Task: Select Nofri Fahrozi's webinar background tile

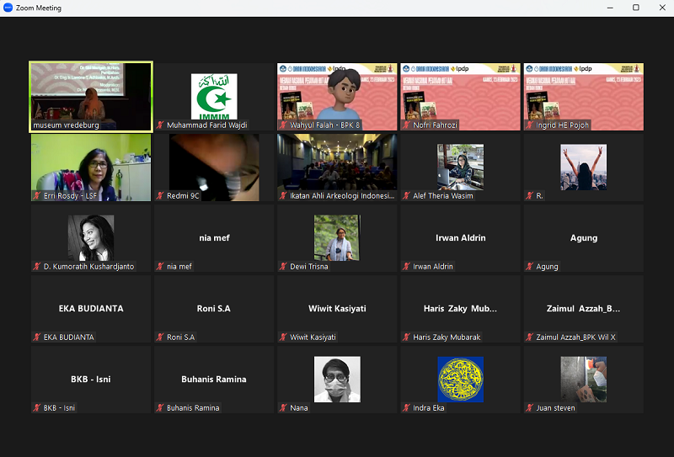Action: tap(460, 97)
